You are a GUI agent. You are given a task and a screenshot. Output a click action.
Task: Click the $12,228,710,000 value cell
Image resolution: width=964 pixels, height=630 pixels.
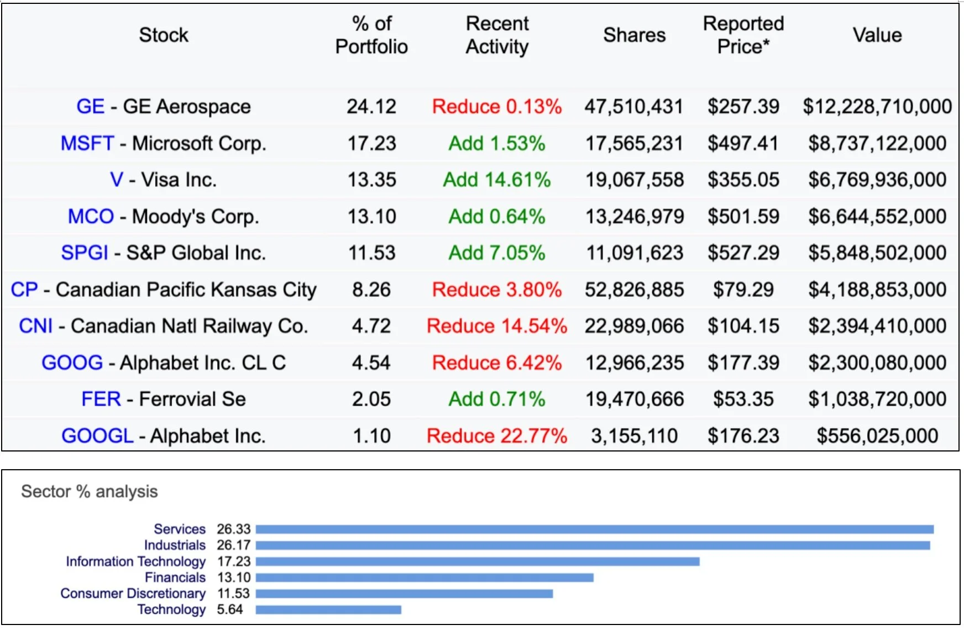[x=877, y=106]
